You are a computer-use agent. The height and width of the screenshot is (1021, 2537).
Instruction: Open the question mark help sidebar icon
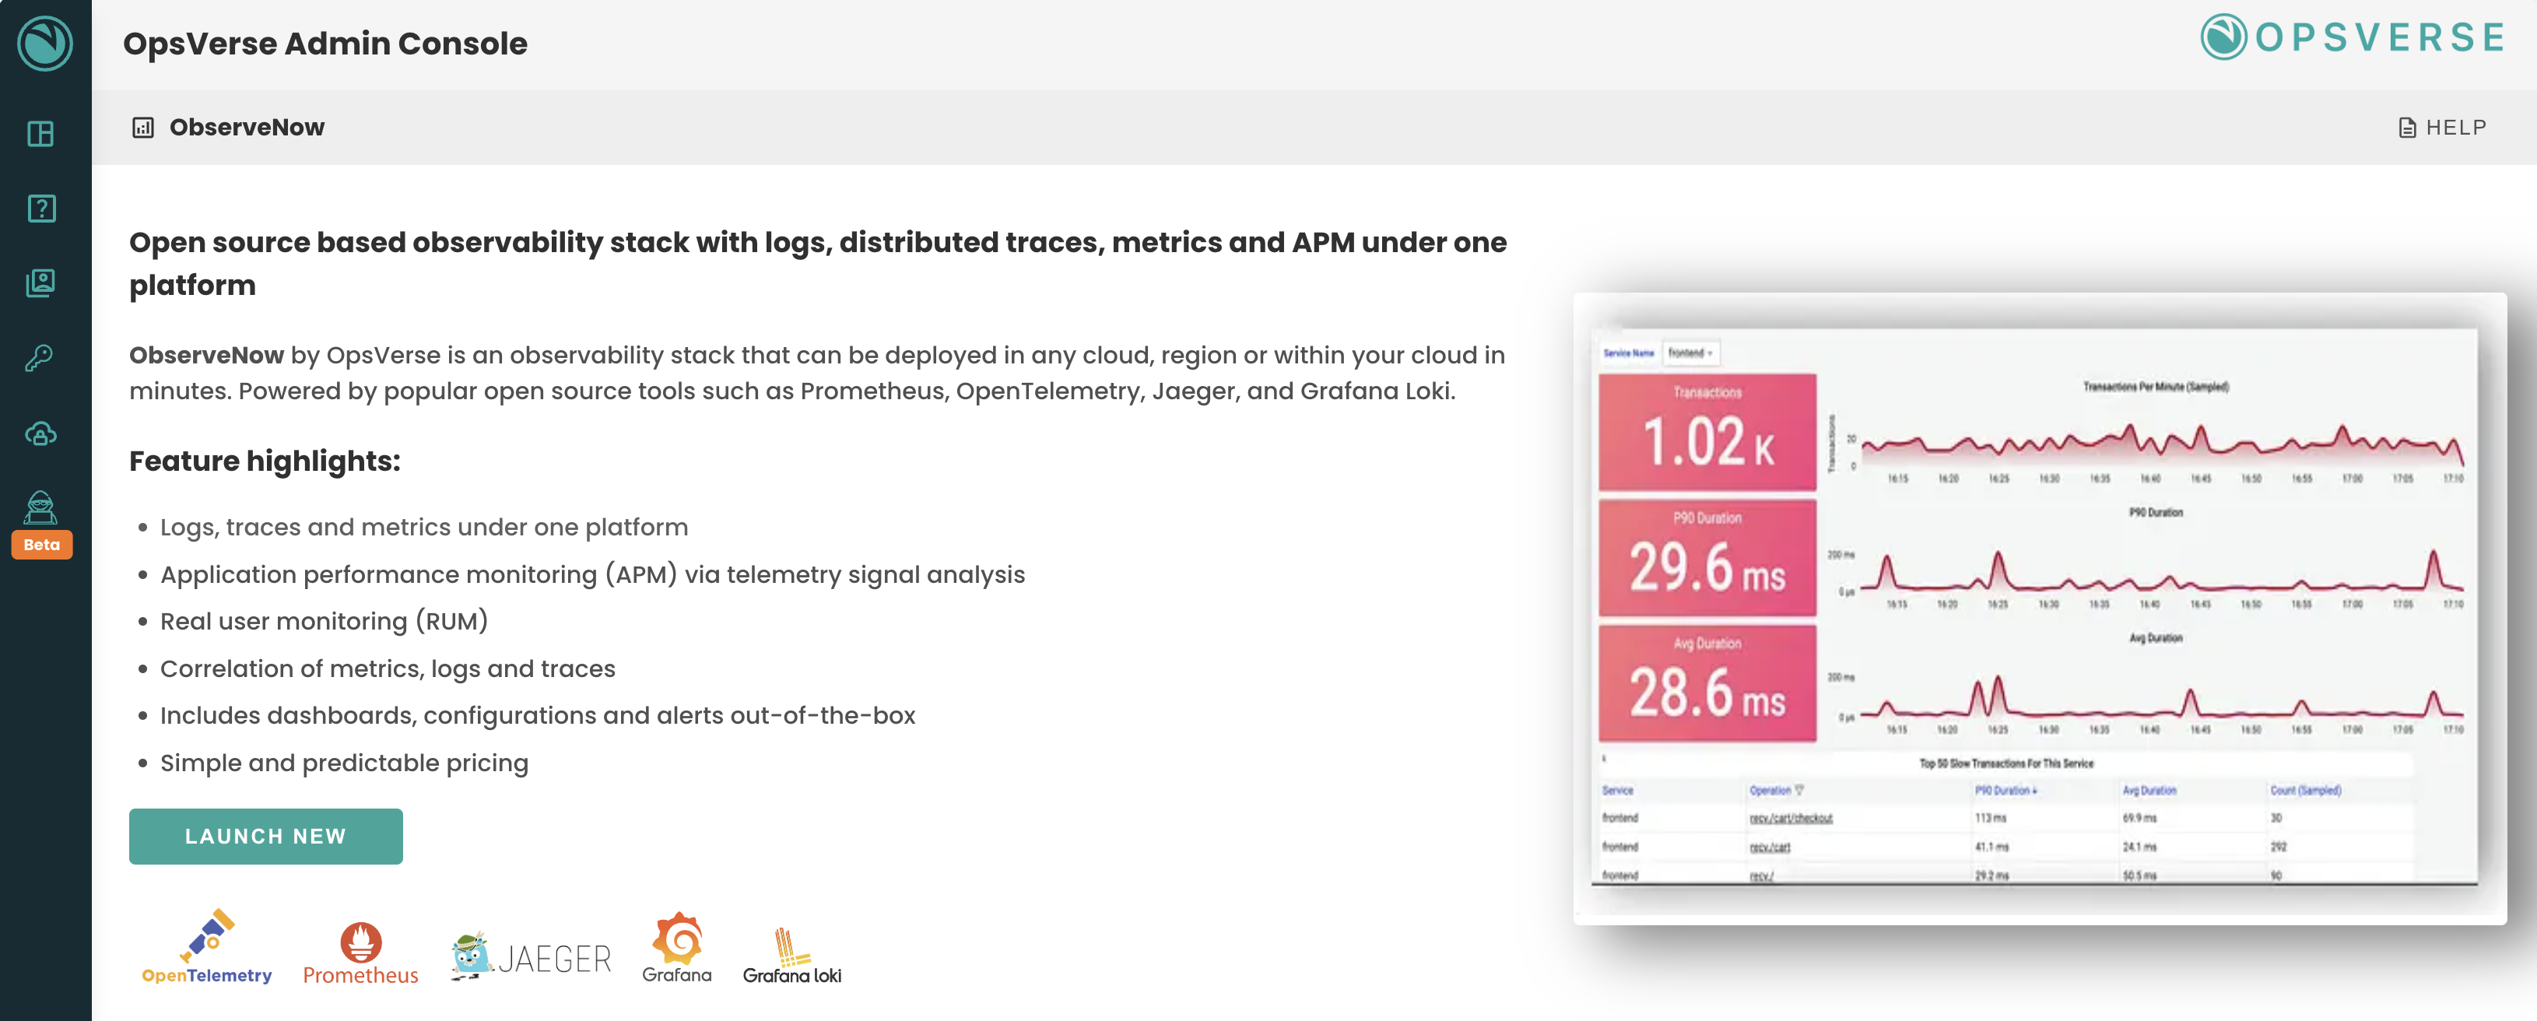point(41,209)
